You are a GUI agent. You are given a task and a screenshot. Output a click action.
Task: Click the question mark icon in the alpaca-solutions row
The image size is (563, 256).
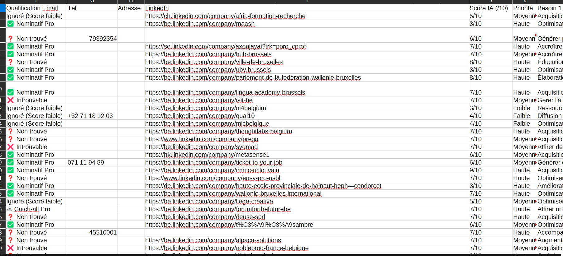point(11,240)
